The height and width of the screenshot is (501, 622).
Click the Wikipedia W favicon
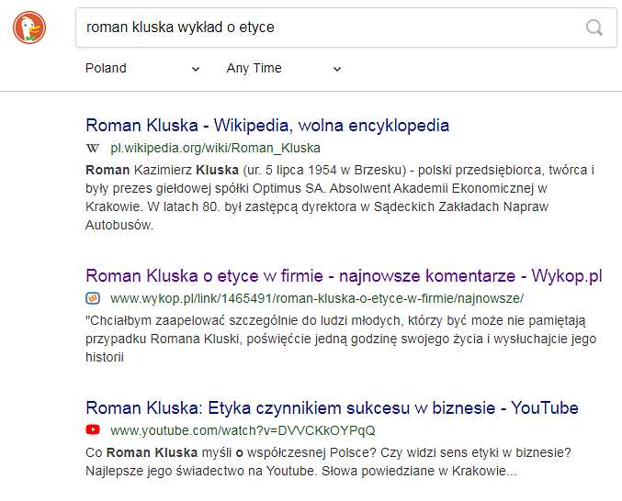(x=93, y=148)
